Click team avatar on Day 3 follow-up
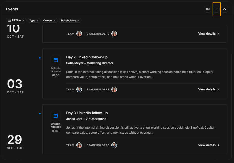This screenshot has height=163, width=234. pos(79,145)
